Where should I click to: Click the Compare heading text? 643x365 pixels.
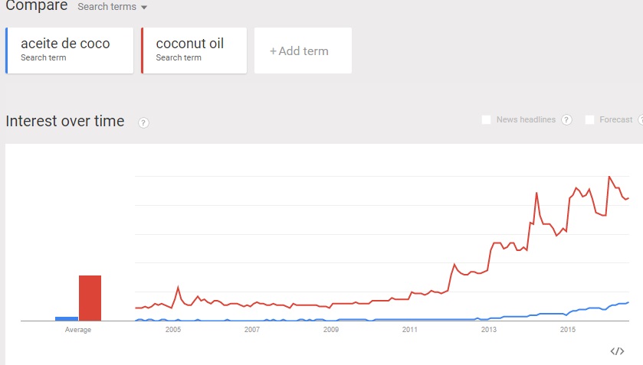(x=36, y=6)
